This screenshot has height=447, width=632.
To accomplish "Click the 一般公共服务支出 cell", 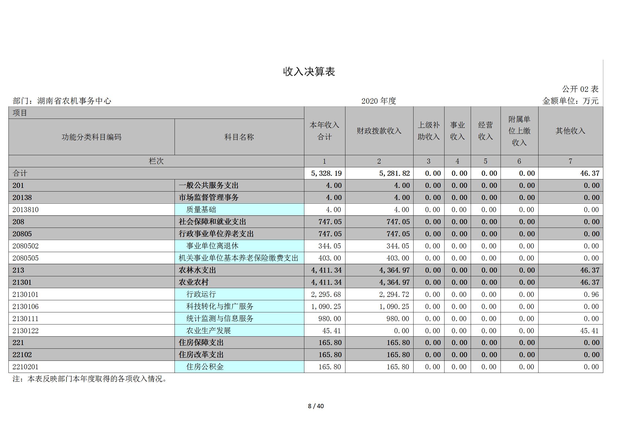I will [239, 185].
